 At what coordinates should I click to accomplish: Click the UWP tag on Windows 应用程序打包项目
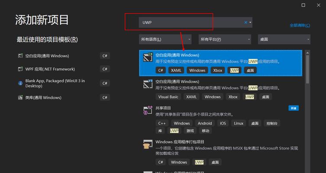click(x=199, y=162)
